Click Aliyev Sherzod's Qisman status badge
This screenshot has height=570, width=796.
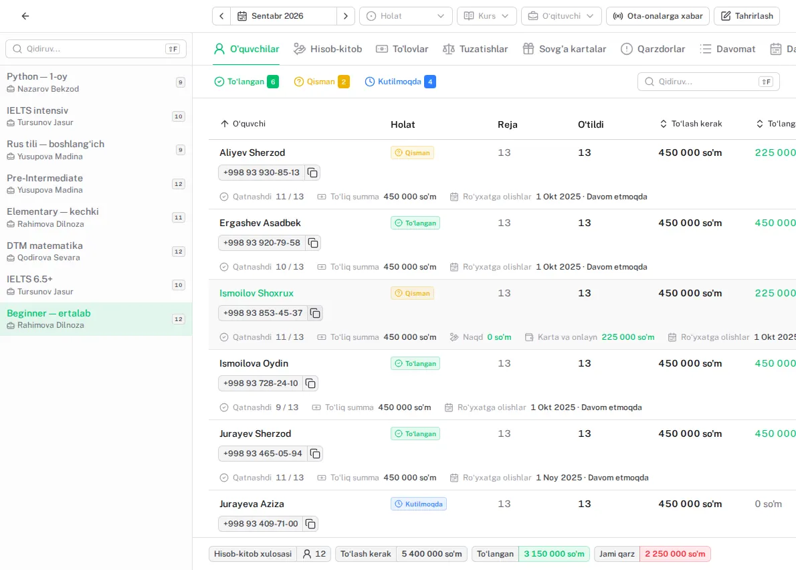point(412,153)
